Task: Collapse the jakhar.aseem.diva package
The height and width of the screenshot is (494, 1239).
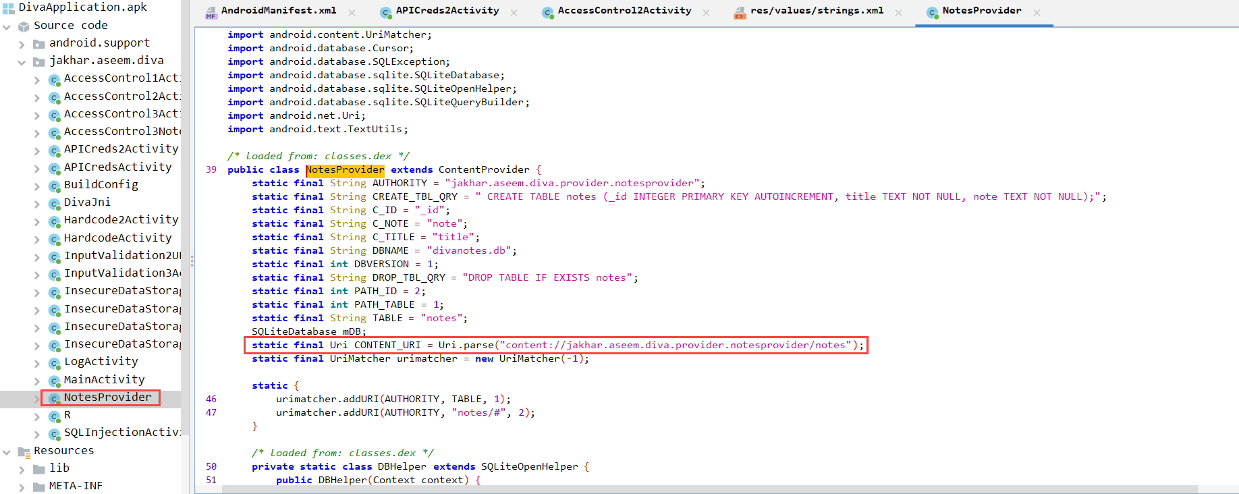Action: point(22,62)
